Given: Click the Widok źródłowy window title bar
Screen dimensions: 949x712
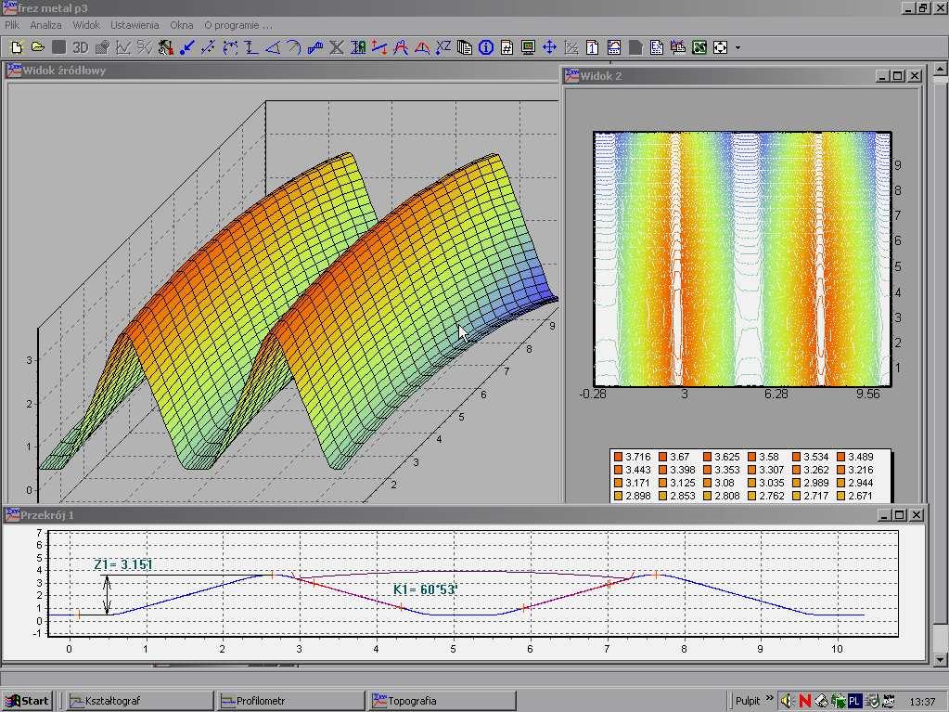Looking at the screenshot, I should point(281,71).
